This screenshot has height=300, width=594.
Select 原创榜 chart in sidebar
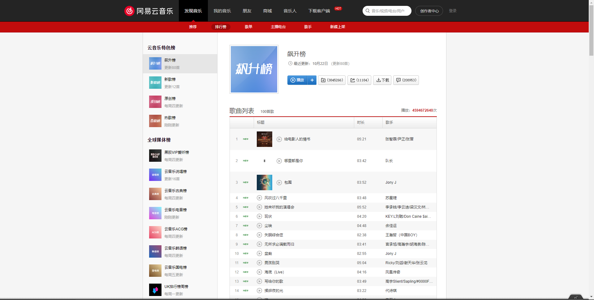pos(180,102)
